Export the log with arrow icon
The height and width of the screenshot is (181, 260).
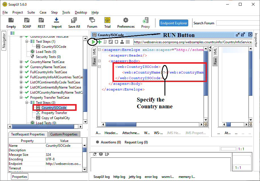click(107, 154)
